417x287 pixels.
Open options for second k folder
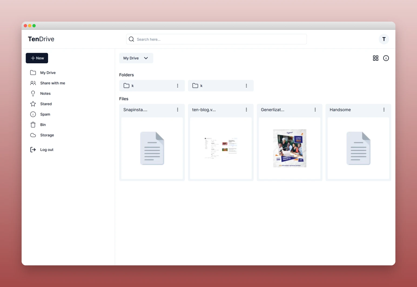246,86
